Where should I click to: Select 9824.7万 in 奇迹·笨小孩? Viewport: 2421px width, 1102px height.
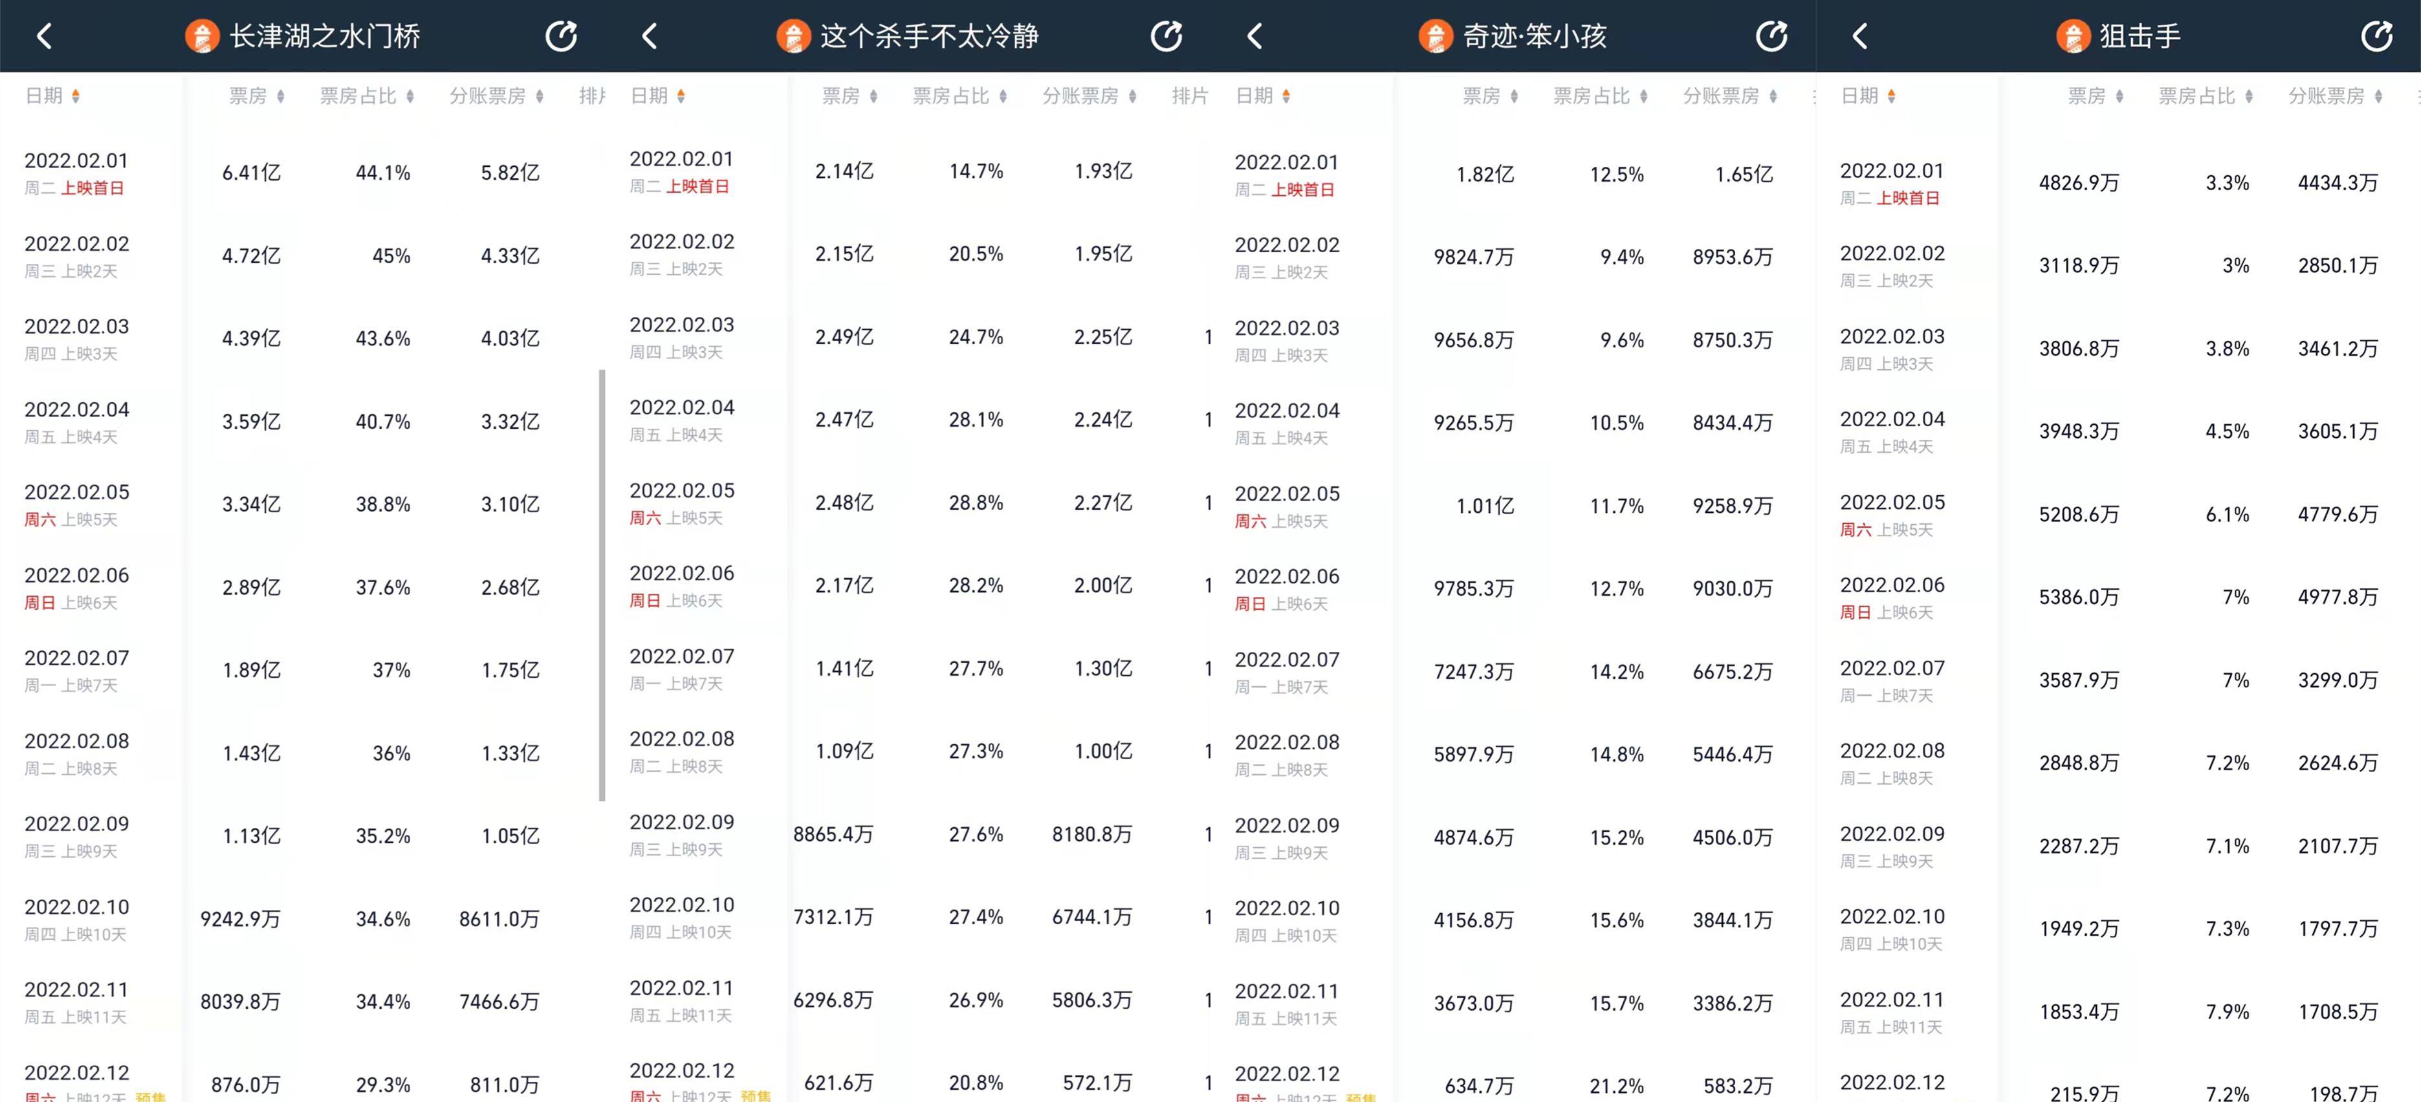1474,257
